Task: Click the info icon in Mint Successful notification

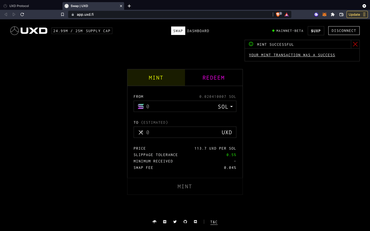Action: pos(251,44)
